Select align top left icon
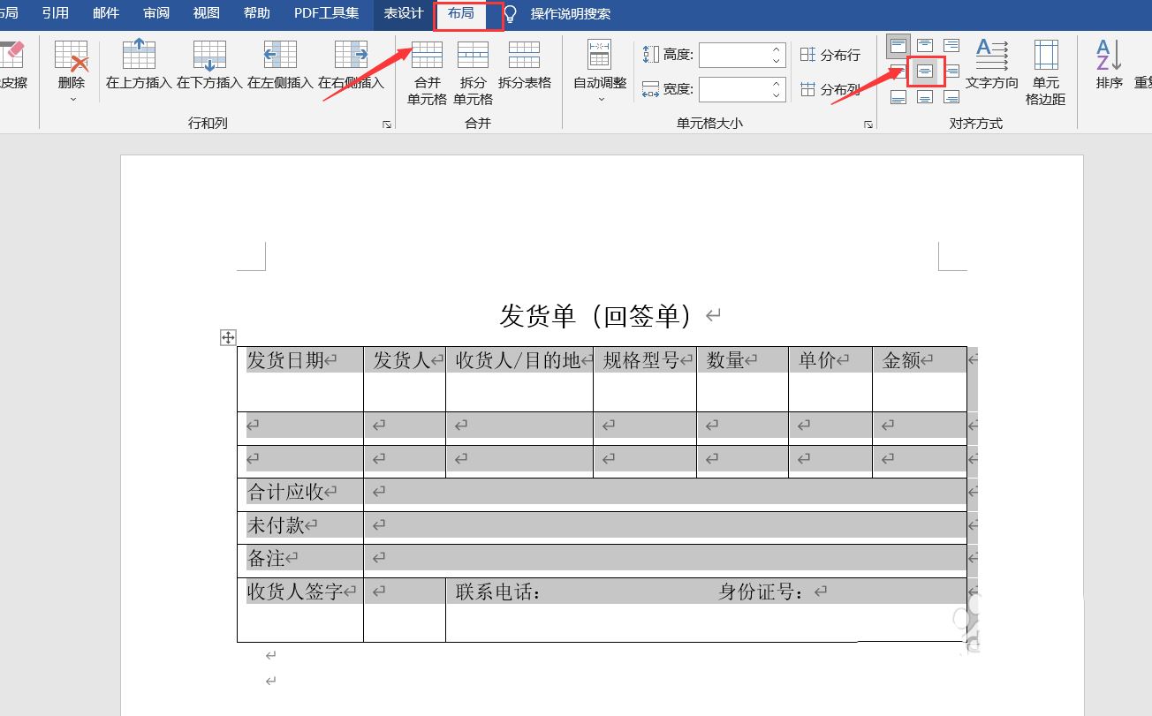The width and height of the screenshot is (1152, 716). click(898, 45)
